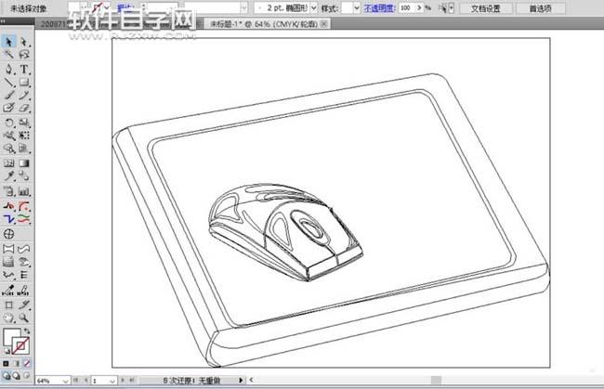Choose the Blend tool
The image size is (604, 389).
[24, 176]
